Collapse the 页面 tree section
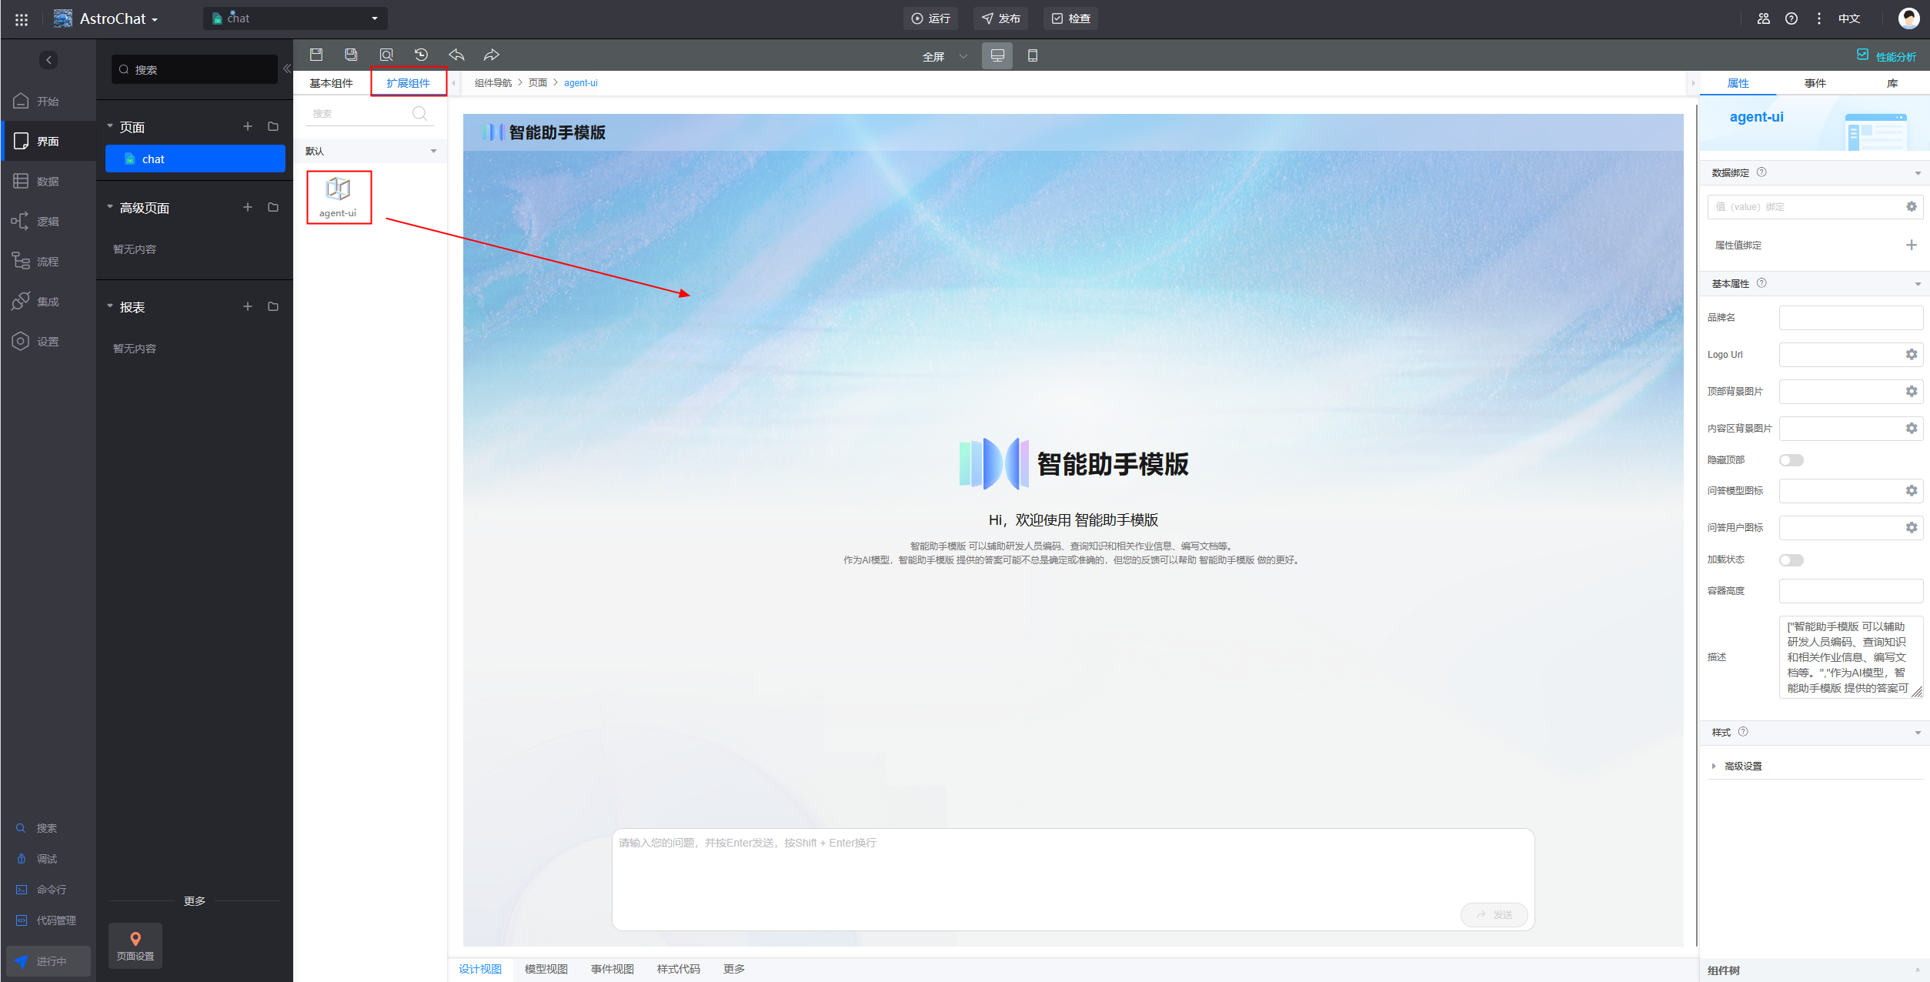 point(110,126)
